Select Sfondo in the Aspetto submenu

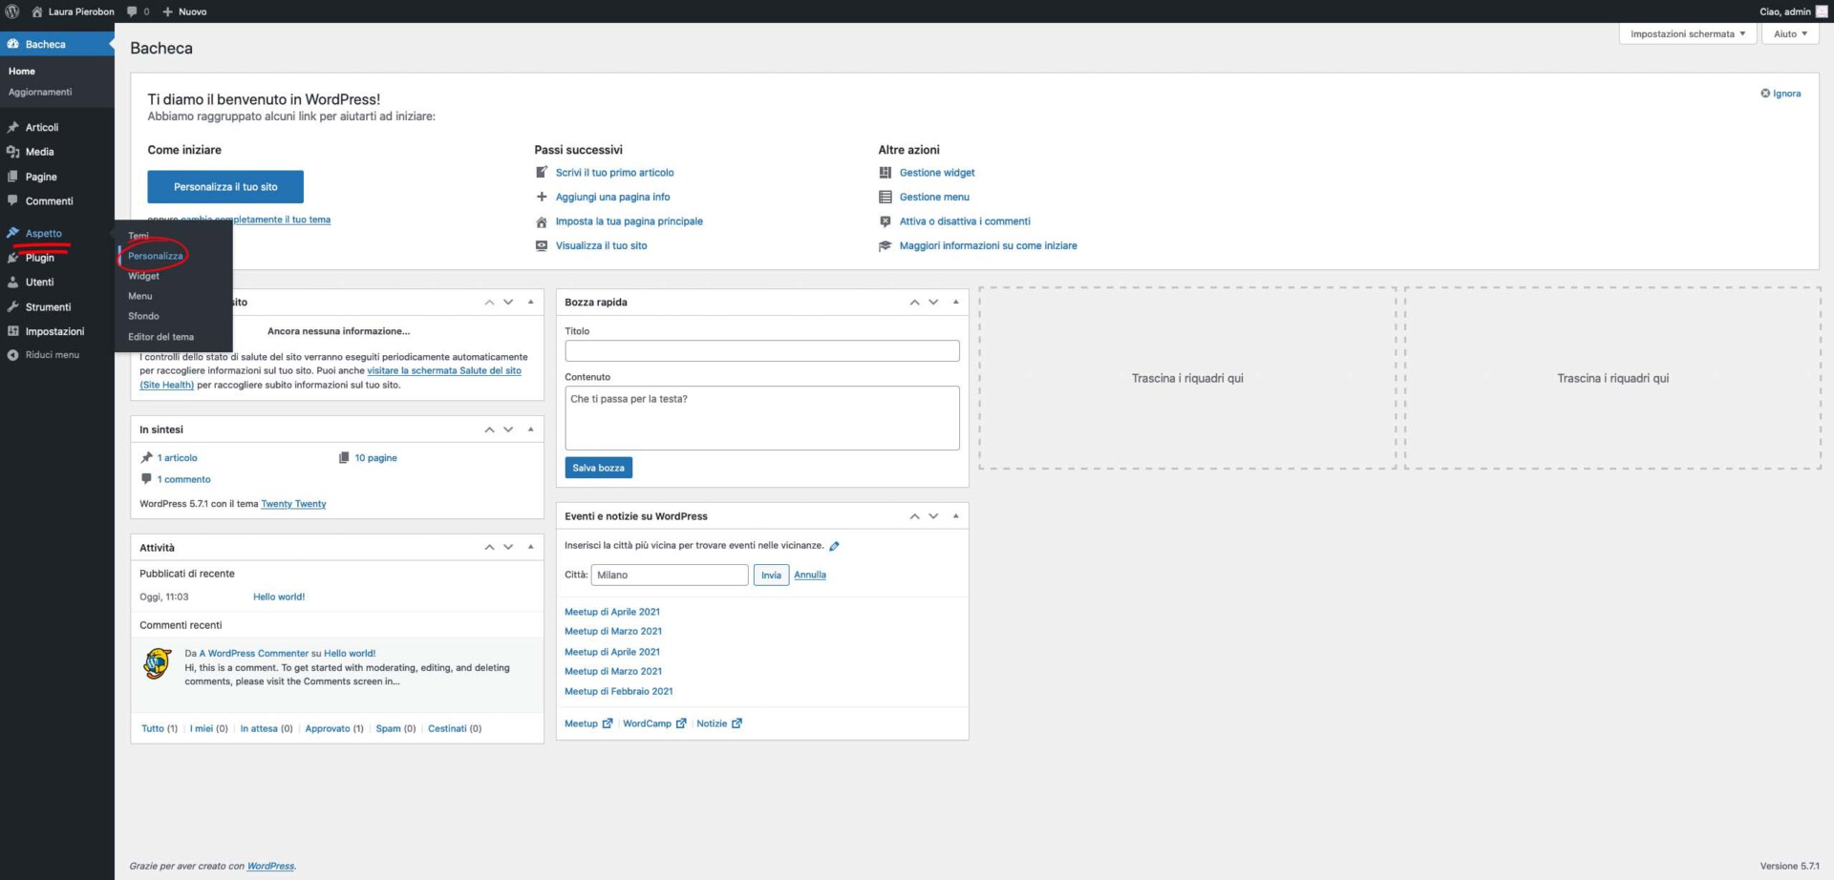pyautogui.click(x=143, y=316)
